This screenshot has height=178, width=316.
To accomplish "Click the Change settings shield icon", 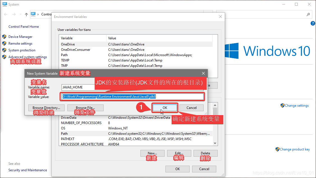I will pyautogui.click(x=283, y=105).
